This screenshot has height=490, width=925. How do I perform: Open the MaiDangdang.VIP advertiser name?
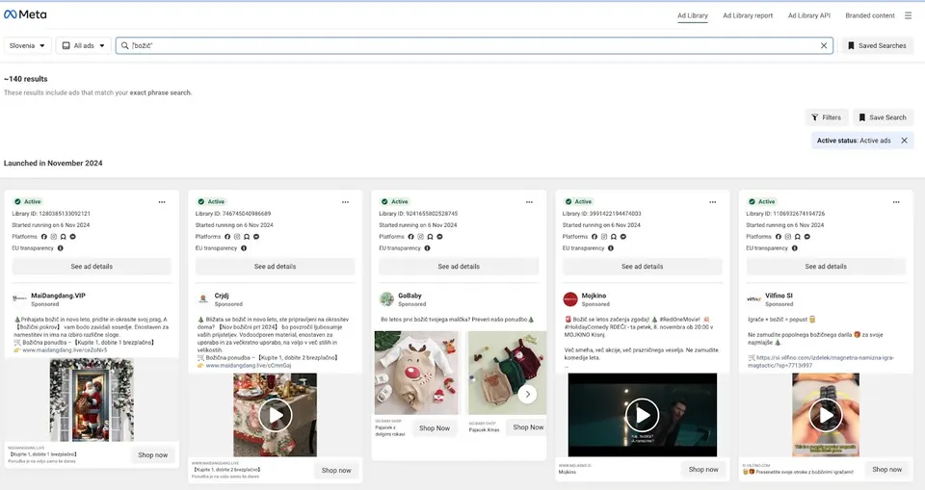pyautogui.click(x=58, y=296)
